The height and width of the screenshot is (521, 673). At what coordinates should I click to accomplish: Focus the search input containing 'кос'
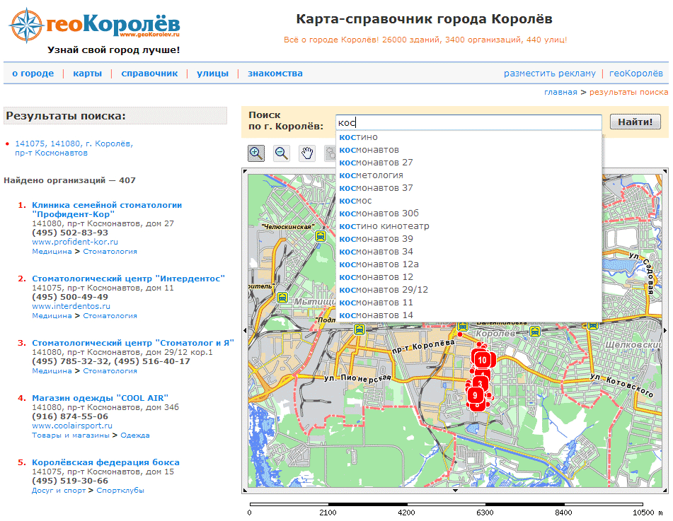tap(468, 122)
